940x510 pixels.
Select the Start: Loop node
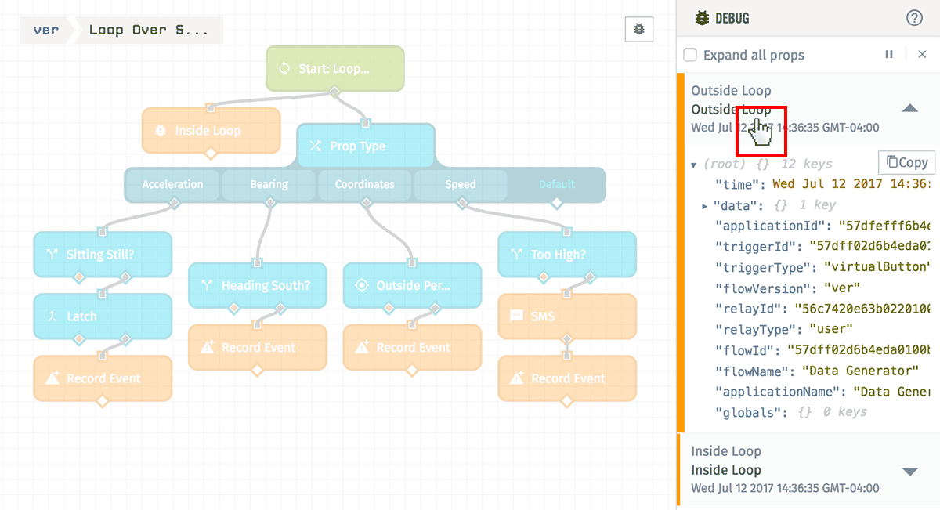click(x=334, y=68)
